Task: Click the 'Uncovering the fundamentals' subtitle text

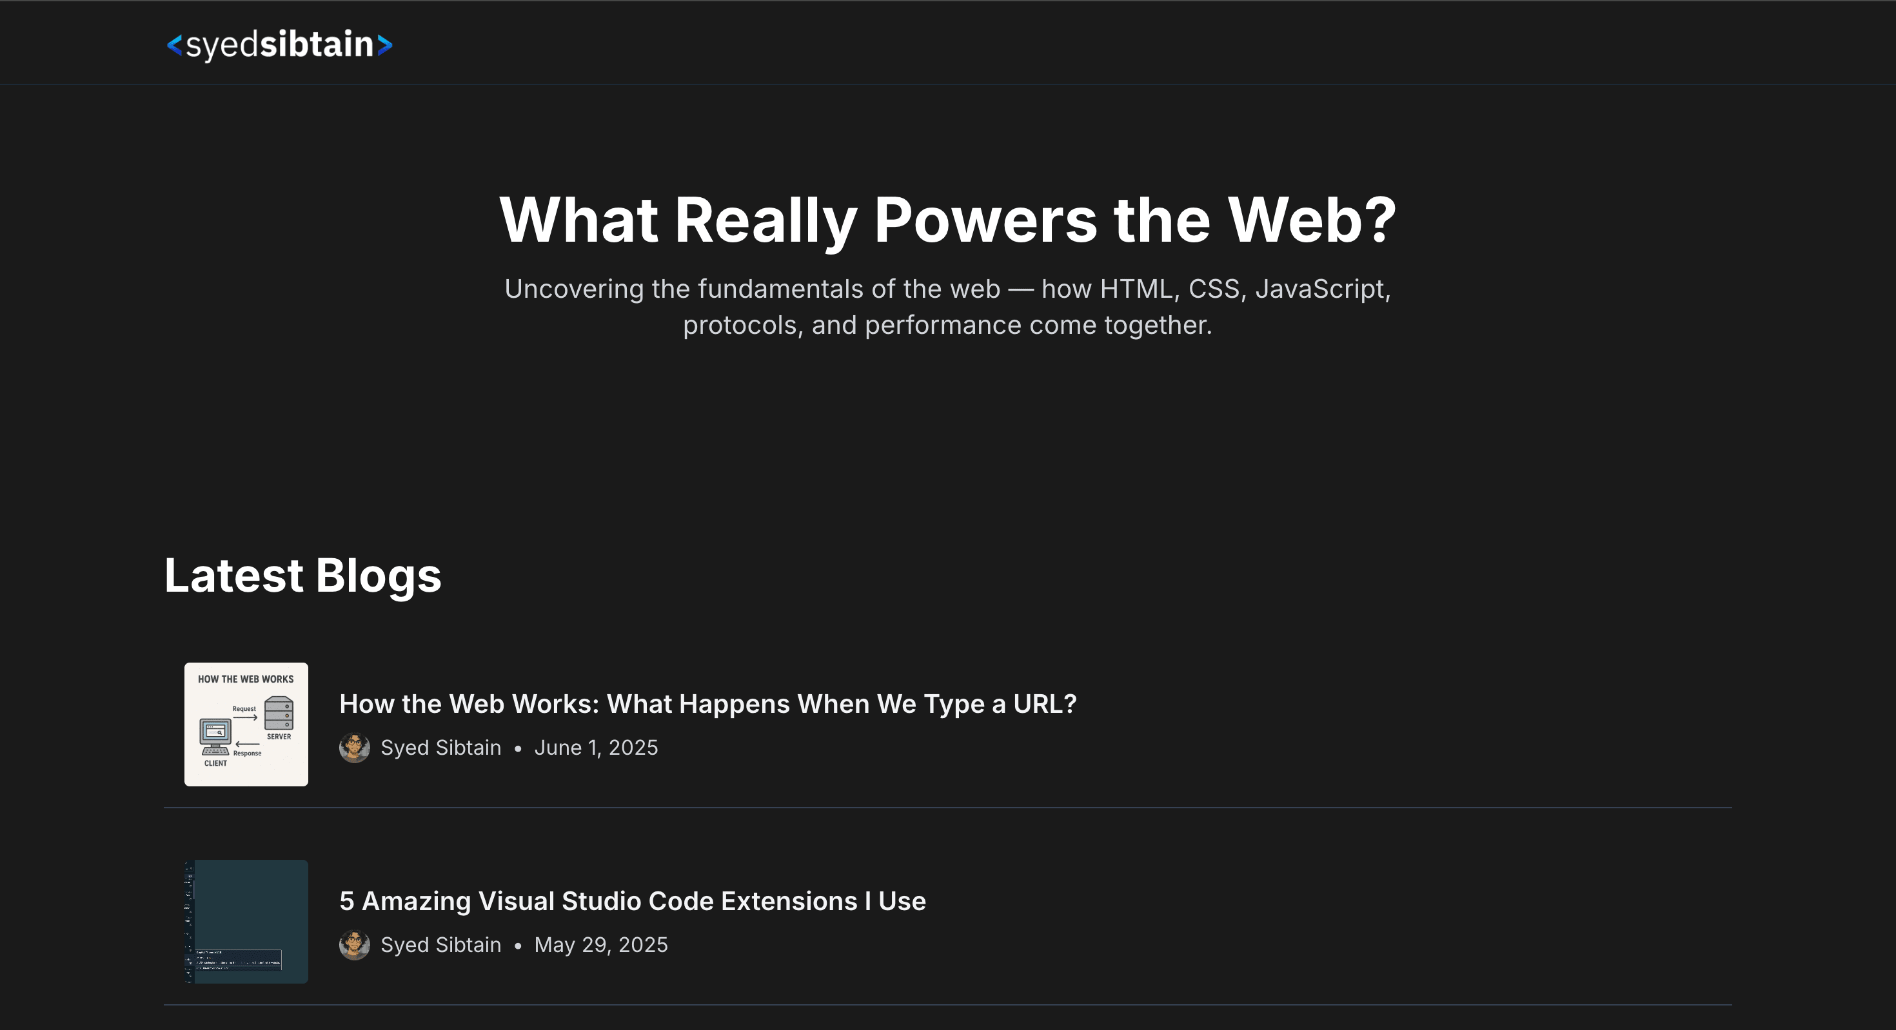Action: click(948, 307)
